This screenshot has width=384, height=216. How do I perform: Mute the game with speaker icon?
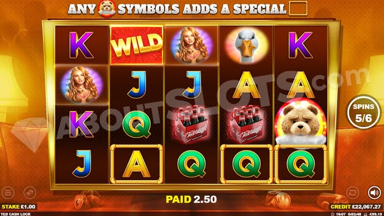374,192
